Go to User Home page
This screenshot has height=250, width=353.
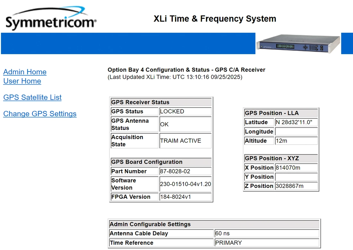22,81
